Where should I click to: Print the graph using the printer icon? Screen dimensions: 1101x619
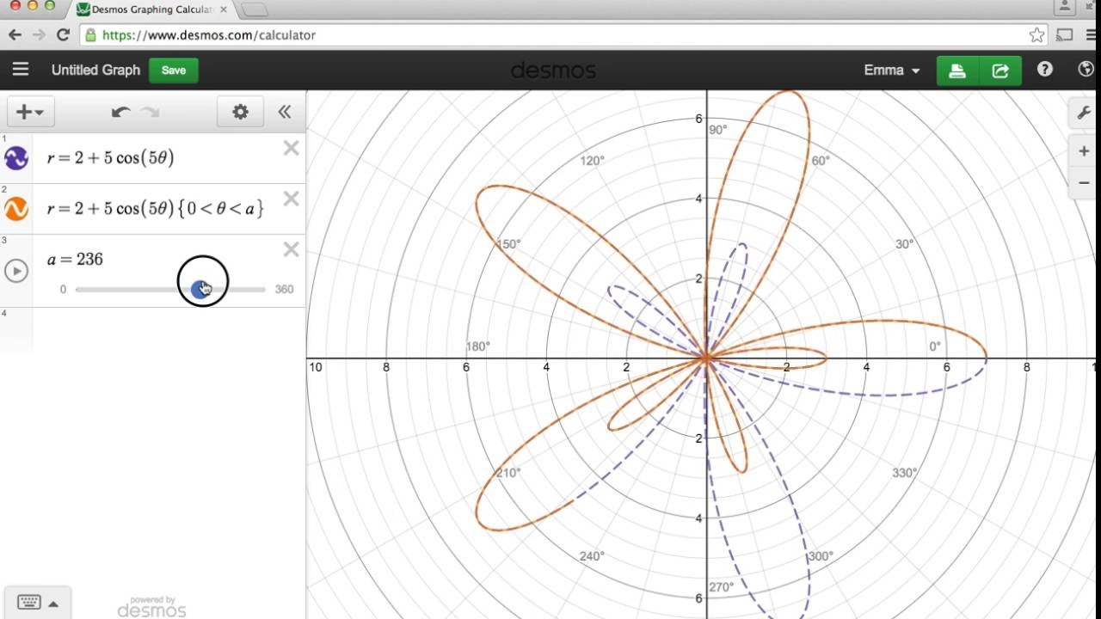pos(957,70)
